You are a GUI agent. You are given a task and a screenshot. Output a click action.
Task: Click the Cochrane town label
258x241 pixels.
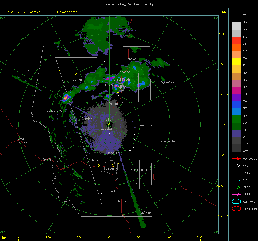[x=94, y=160]
